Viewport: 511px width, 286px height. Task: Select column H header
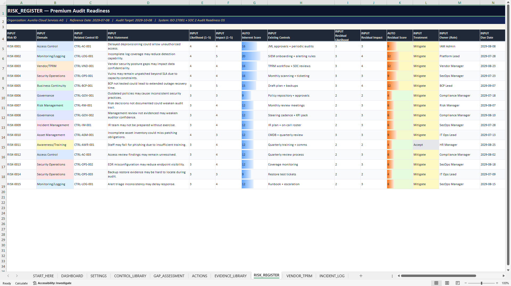point(301,3)
